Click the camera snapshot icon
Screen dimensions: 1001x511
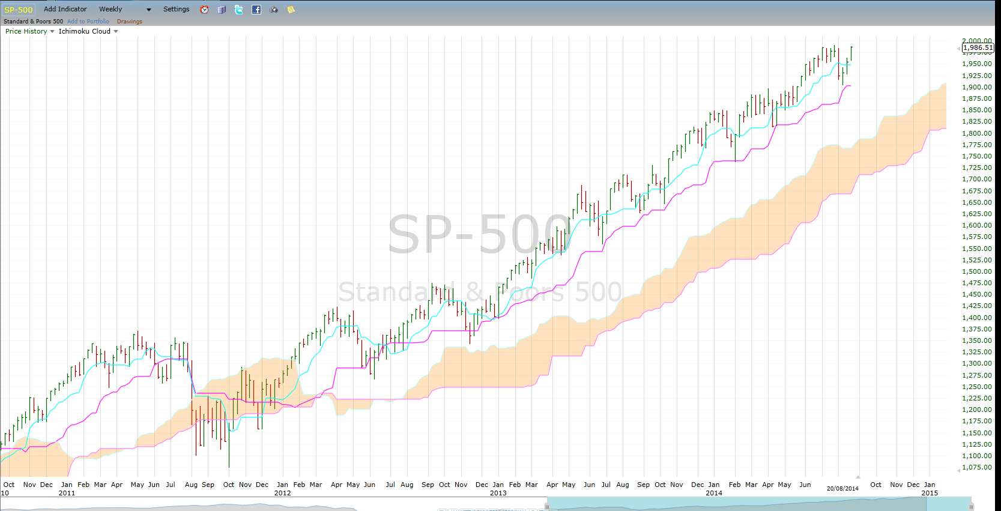[x=274, y=10]
